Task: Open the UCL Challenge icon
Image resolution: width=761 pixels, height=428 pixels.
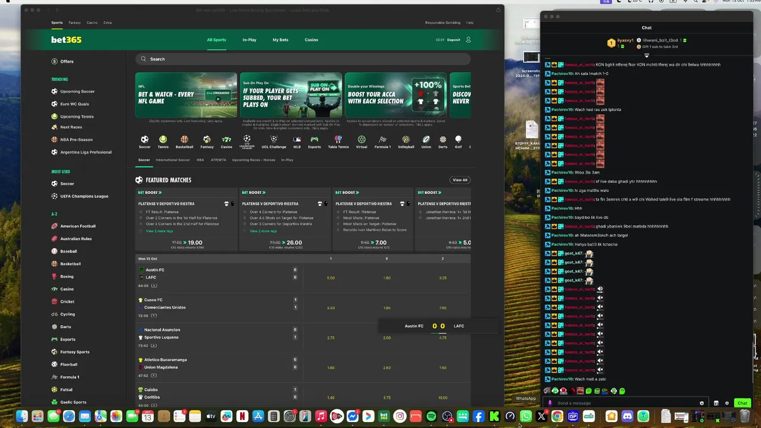Action: coord(273,140)
